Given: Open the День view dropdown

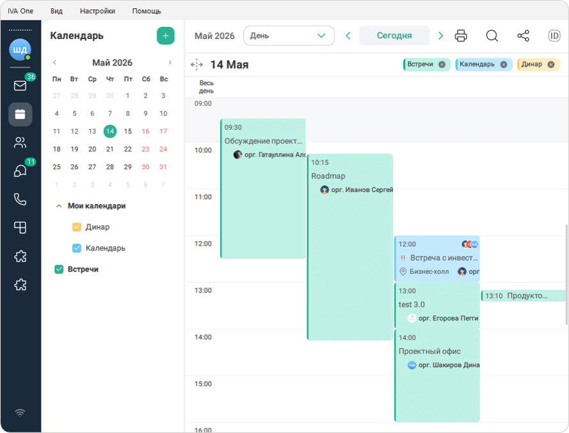Looking at the screenshot, I should coord(289,36).
